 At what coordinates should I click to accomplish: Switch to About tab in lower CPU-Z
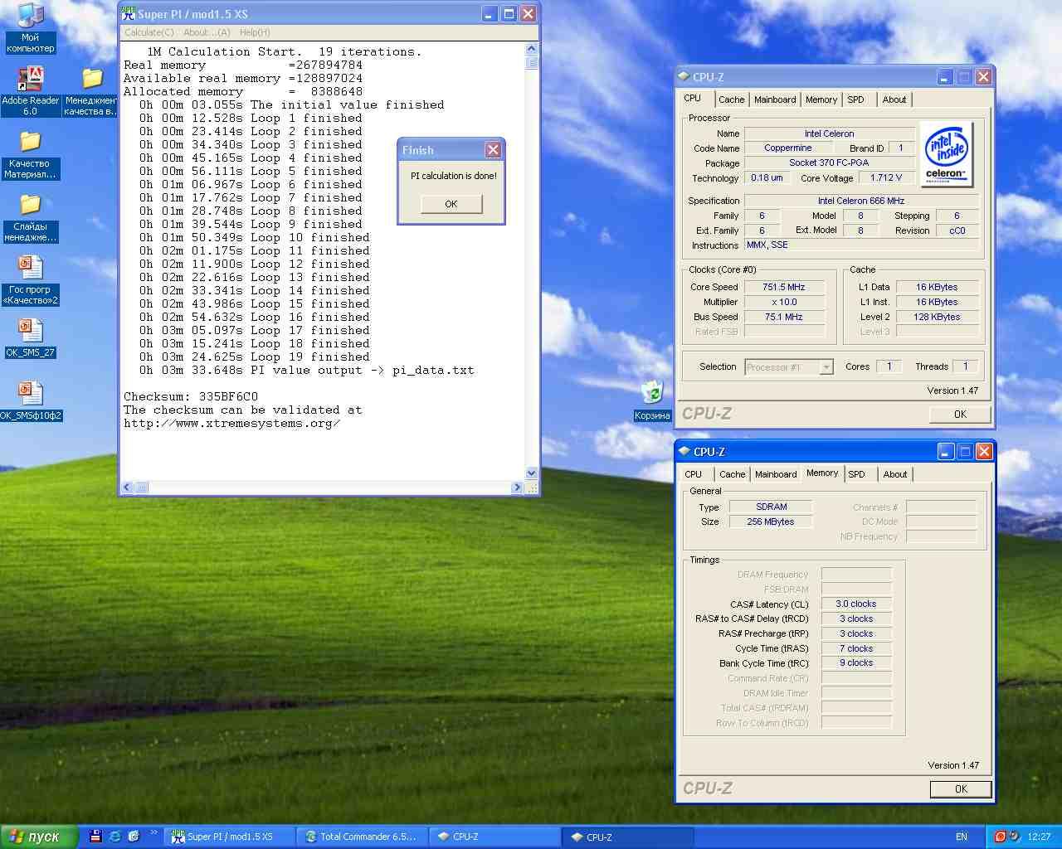[x=895, y=474]
